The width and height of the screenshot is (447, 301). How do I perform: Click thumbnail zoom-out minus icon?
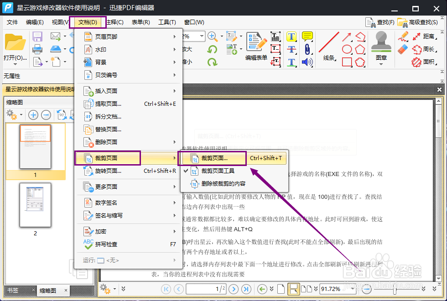[x=46, y=115]
